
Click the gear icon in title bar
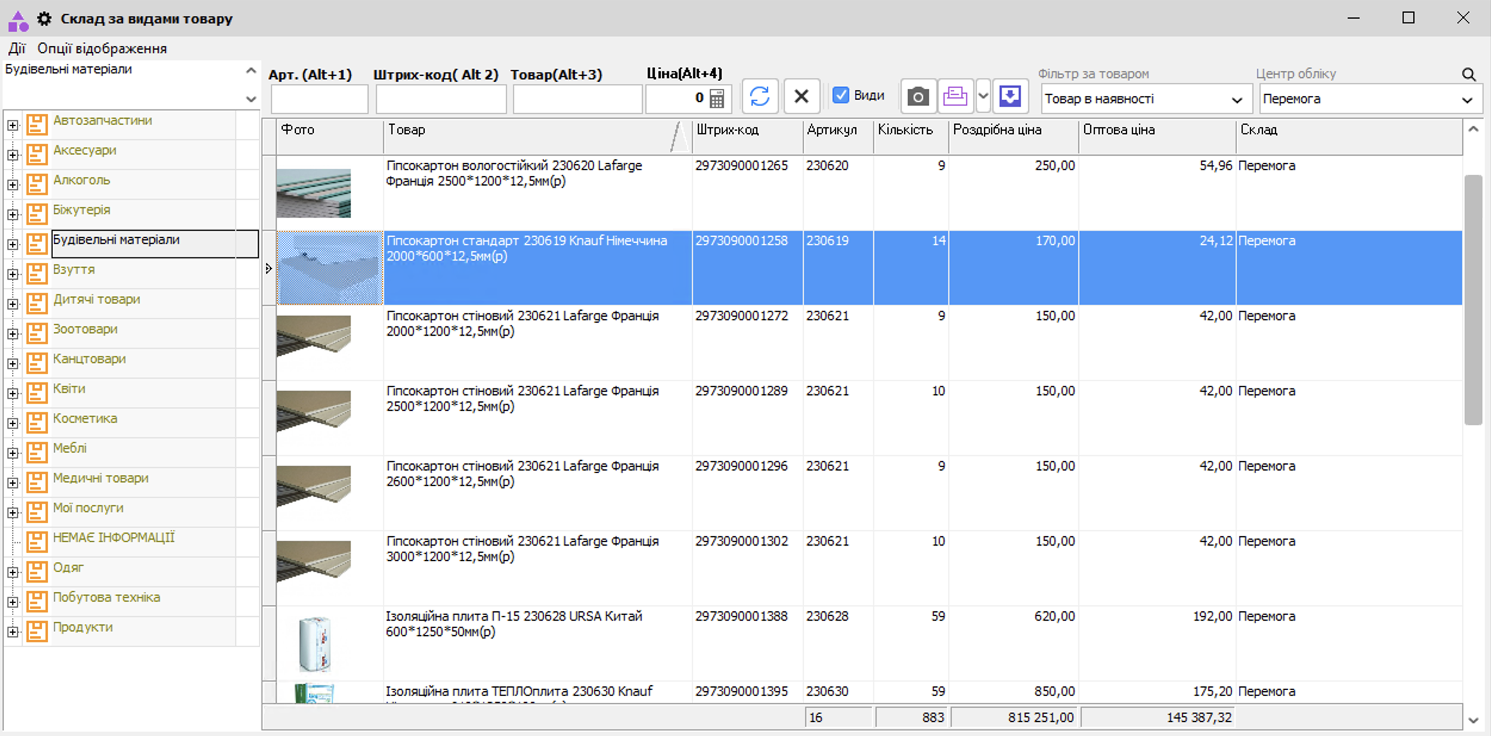(x=44, y=18)
